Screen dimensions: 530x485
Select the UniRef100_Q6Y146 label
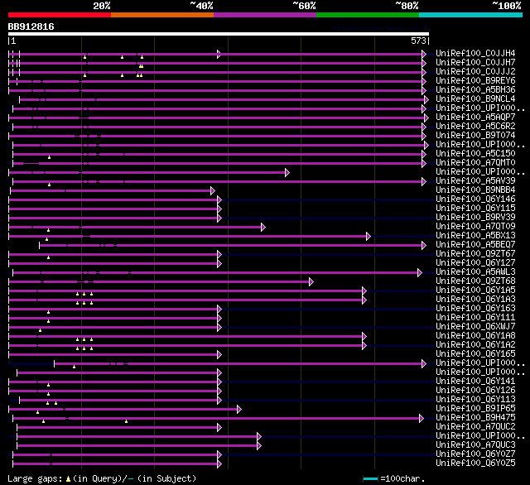(x=475, y=199)
